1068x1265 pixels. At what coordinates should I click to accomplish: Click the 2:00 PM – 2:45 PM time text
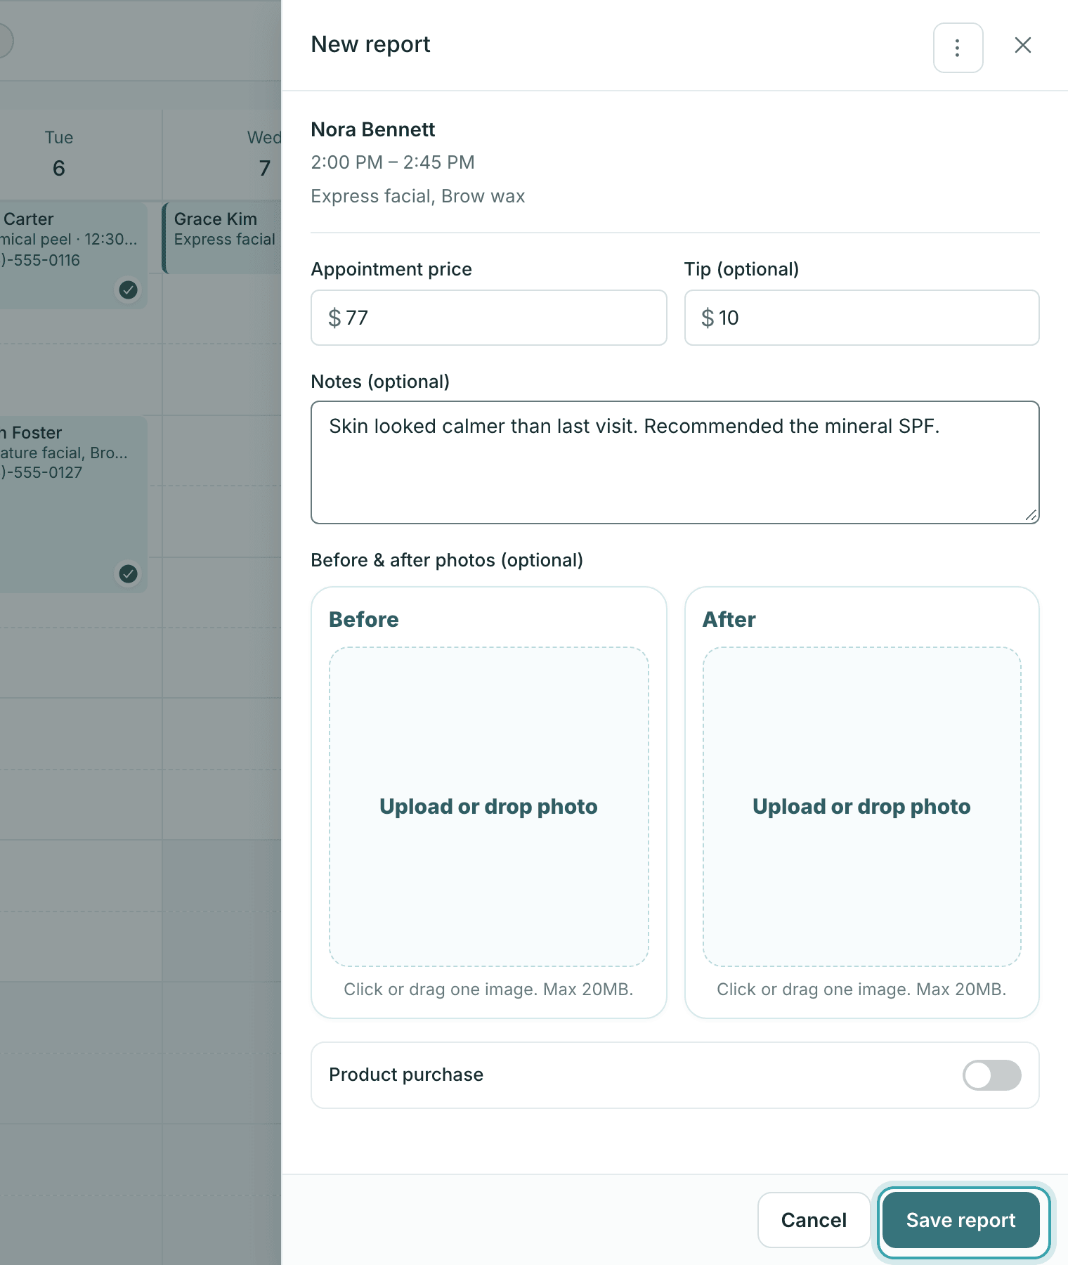point(393,162)
